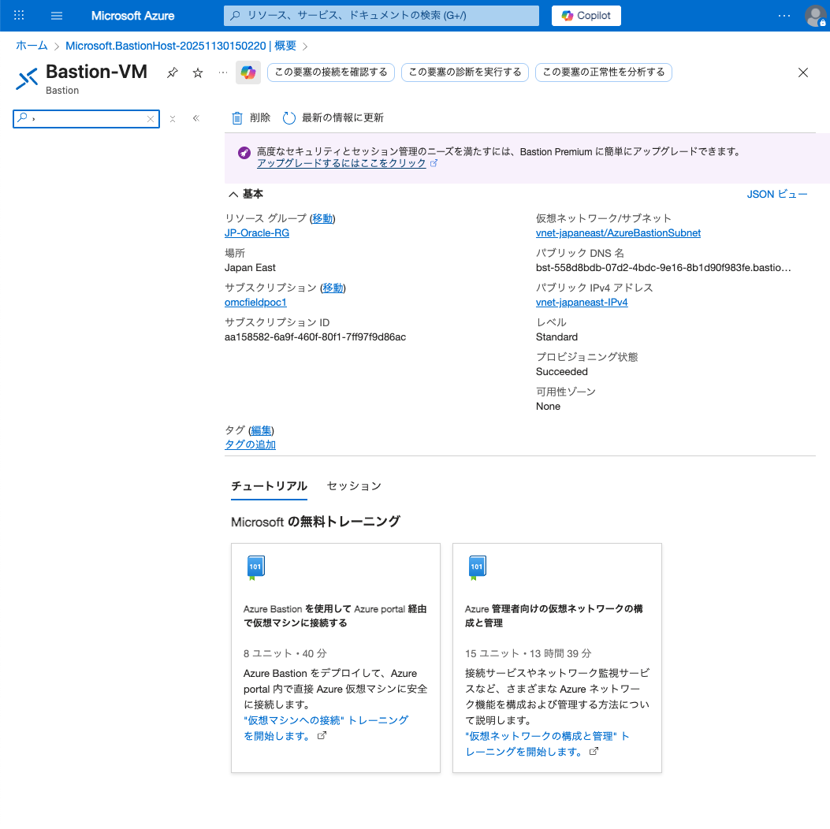Close the Bastion-VM blade
This screenshot has width=830, height=829.
[802, 72]
